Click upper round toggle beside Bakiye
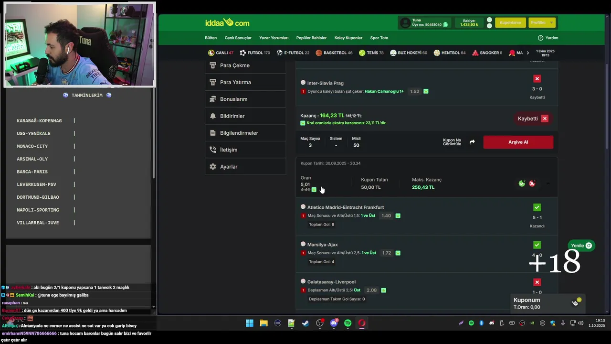Viewport: 611px width, 344px height. coord(489,20)
